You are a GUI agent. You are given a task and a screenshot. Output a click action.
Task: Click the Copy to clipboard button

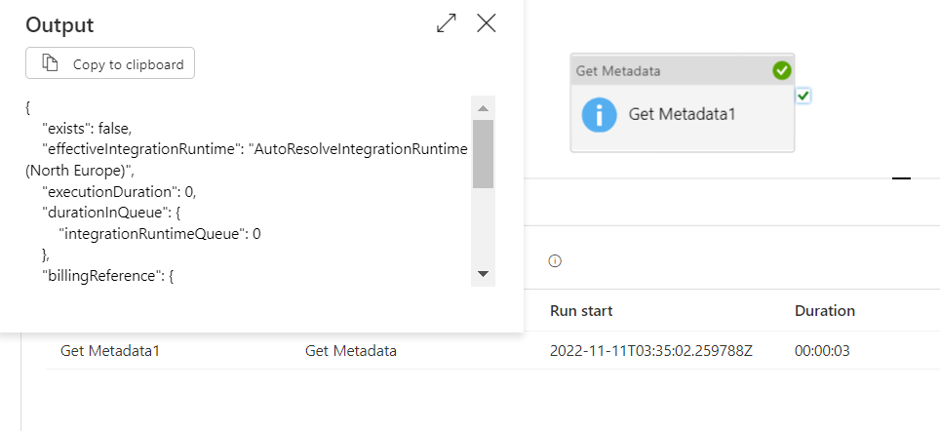point(110,63)
